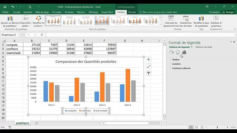Screen dimensions: 237x133
Task: Select Effects pentagon icon in legend pane
Action: tap(178, 52)
